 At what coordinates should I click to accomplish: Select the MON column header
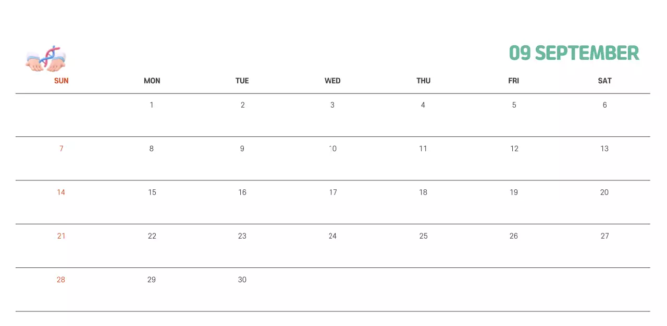tap(152, 81)
